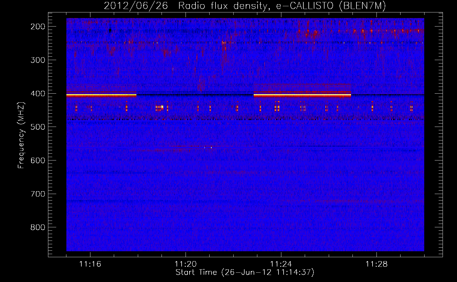The height and width of the screenshot is (282, 457).
Task: Click the 11:20 time tick label
Action: coord(186,264)
